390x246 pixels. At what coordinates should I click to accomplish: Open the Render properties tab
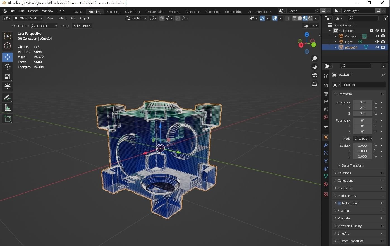point(326,86)
